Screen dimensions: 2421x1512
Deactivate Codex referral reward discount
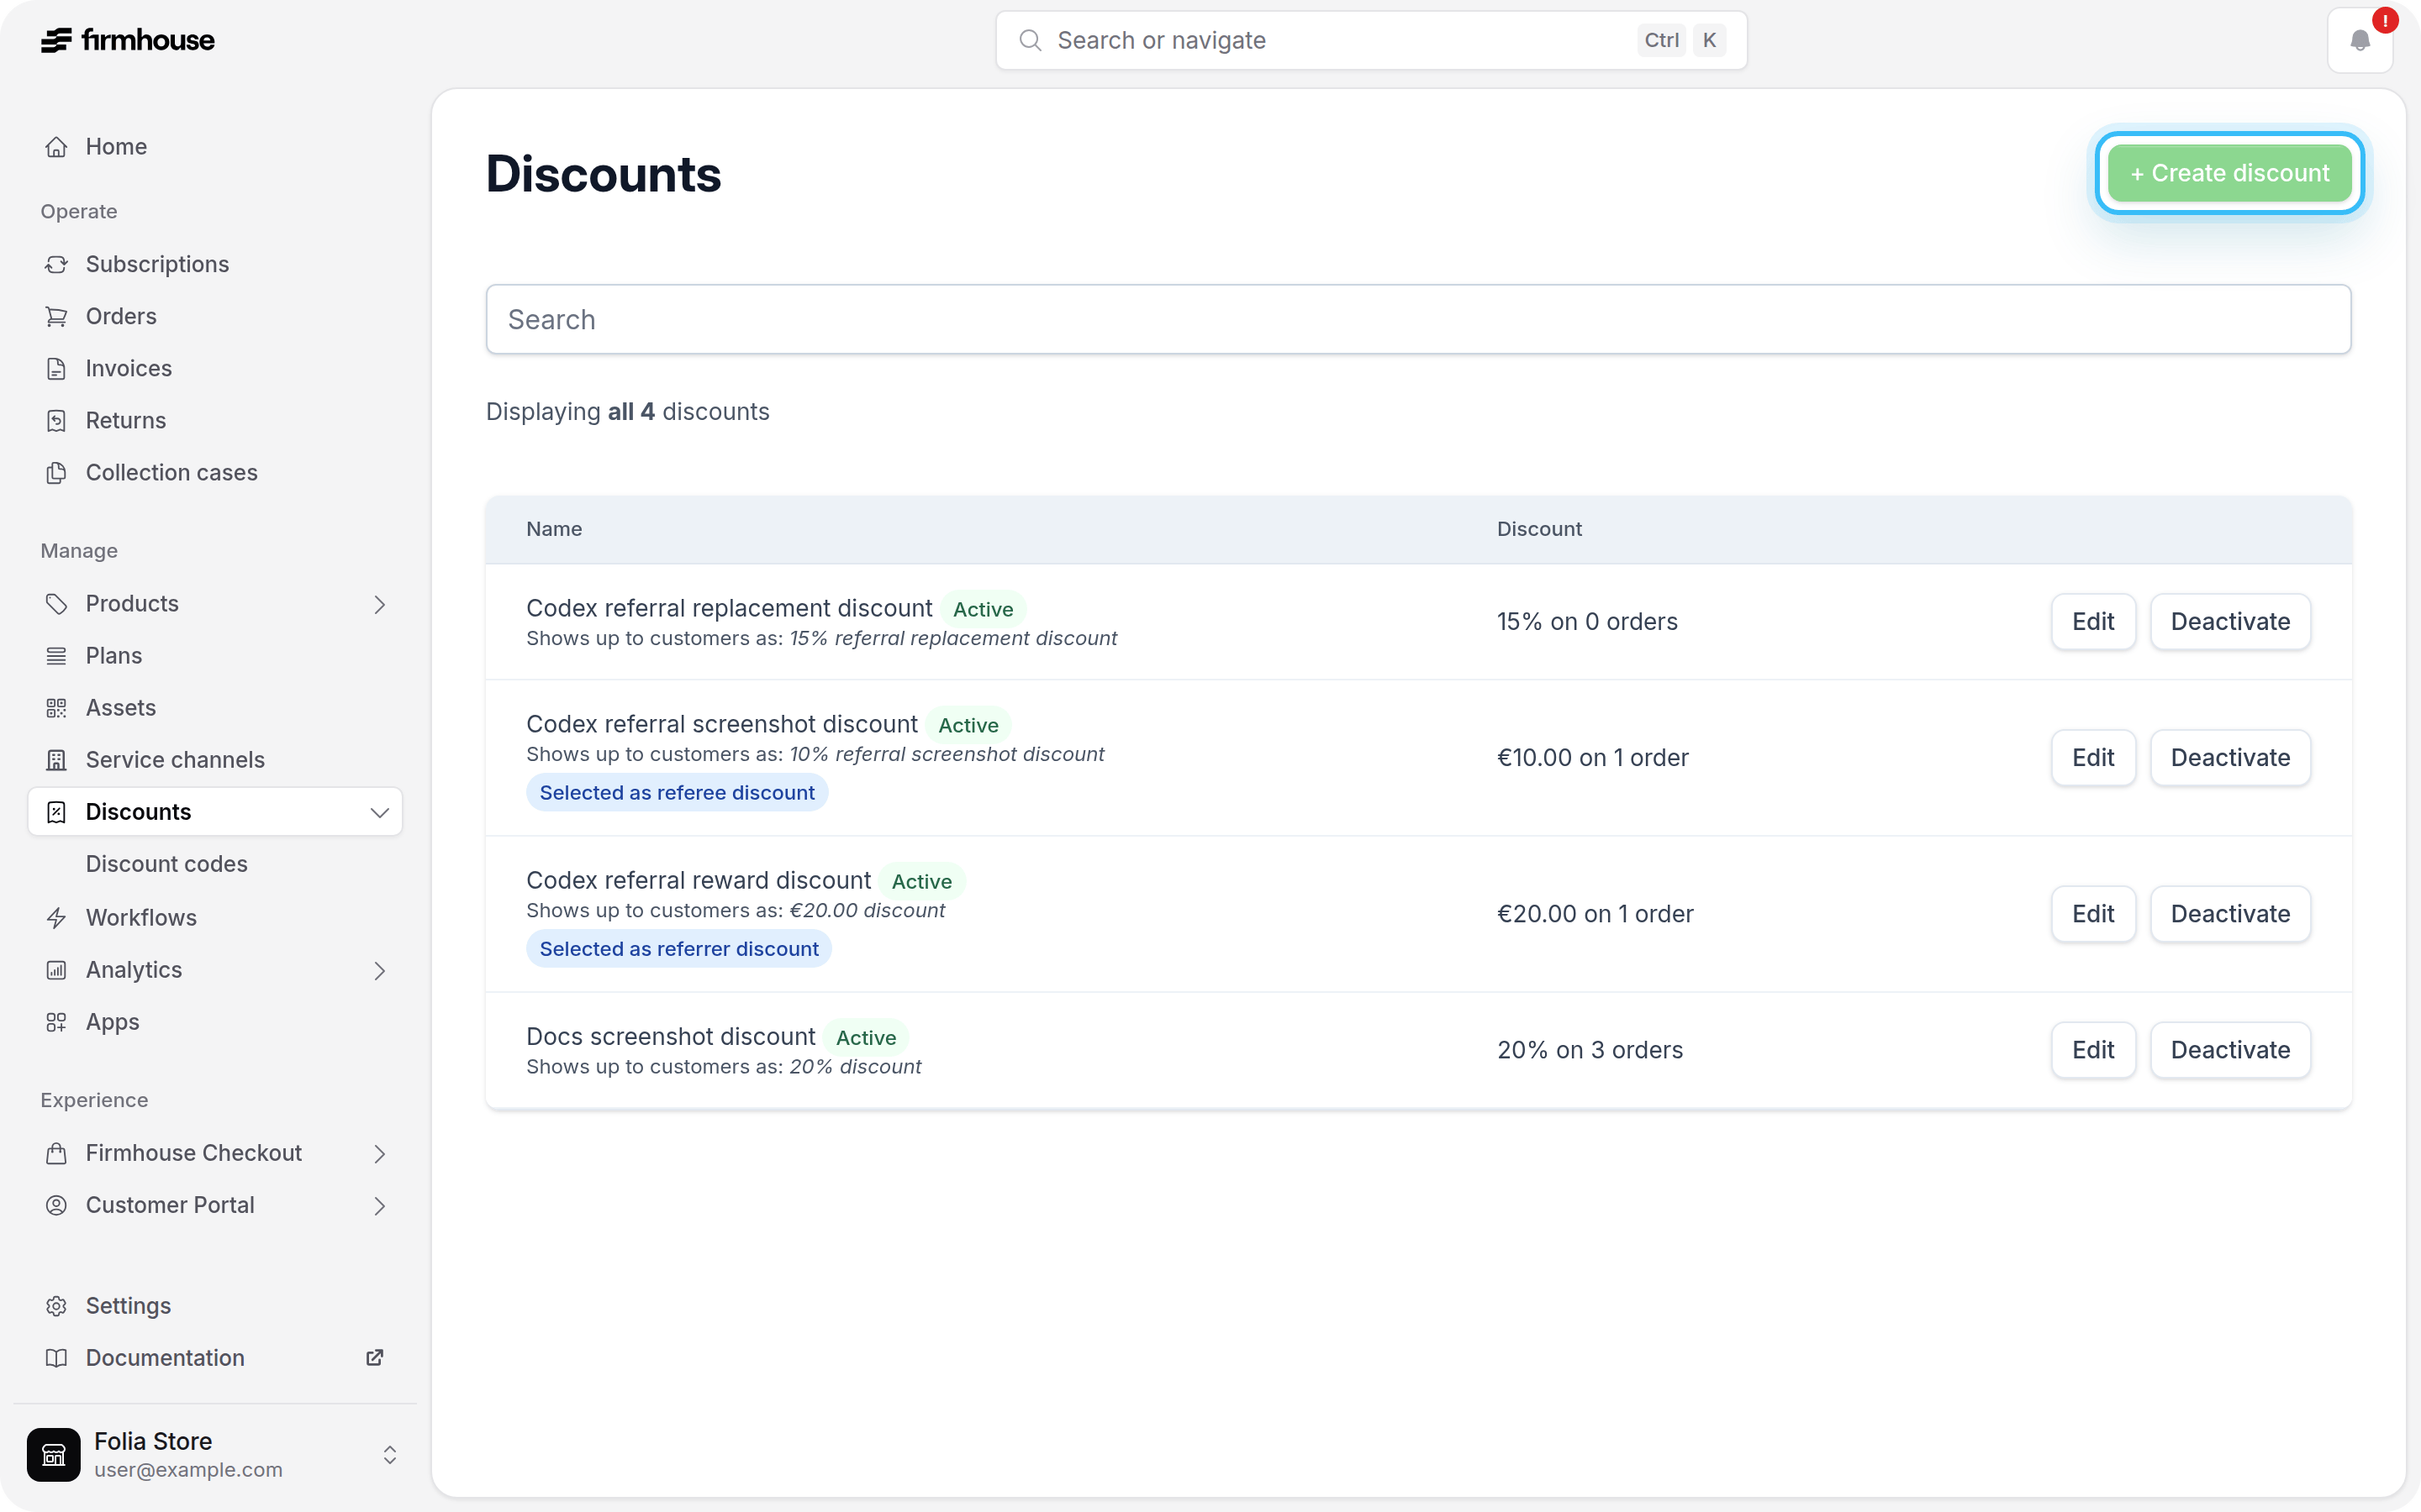[2230, 914]
